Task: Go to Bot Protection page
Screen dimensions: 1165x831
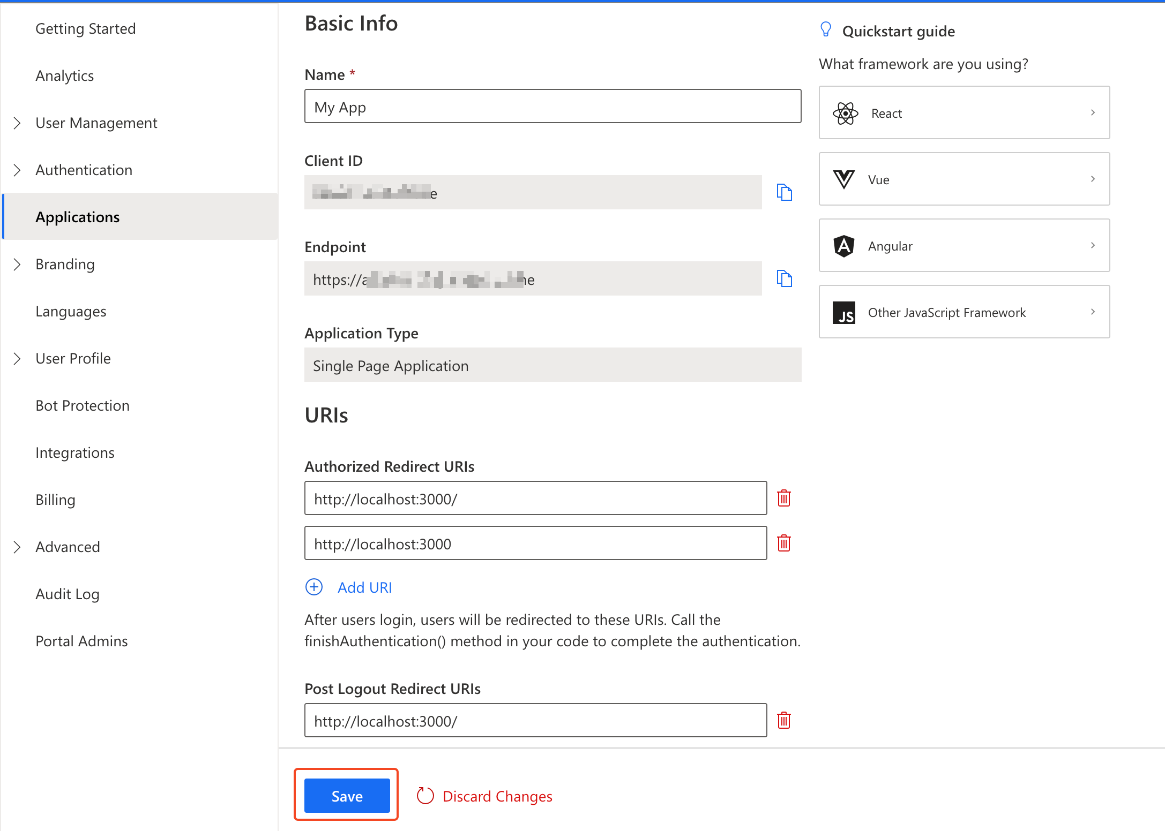Action: (x=83, y=406)
